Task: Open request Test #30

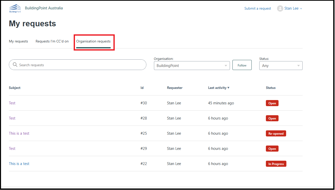Action: 12,103
